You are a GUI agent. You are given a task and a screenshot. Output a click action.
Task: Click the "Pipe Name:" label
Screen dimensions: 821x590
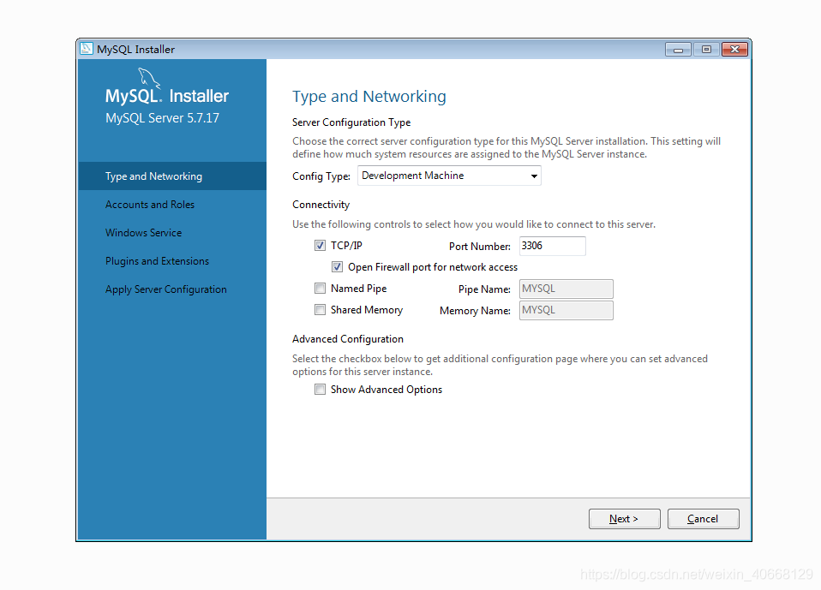(484, 289)
